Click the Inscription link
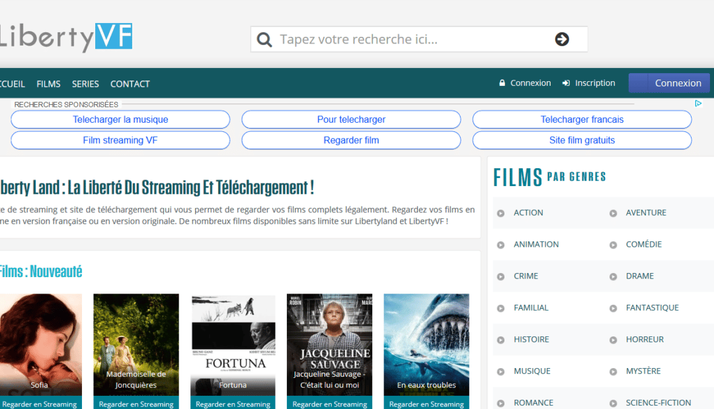The width and height of the screenshot is (714, 409). pyautogui.click(x=595, y=83)
